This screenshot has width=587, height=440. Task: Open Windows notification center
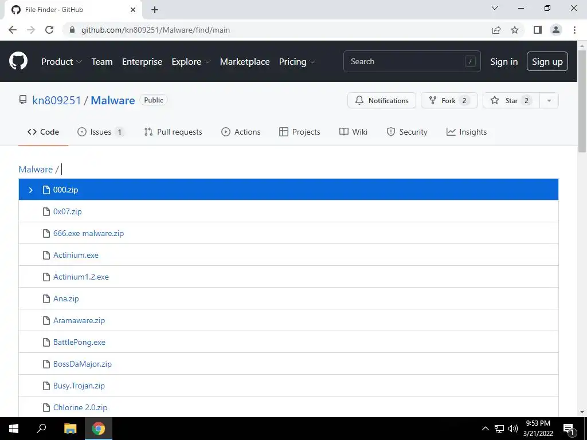point(569,429)
